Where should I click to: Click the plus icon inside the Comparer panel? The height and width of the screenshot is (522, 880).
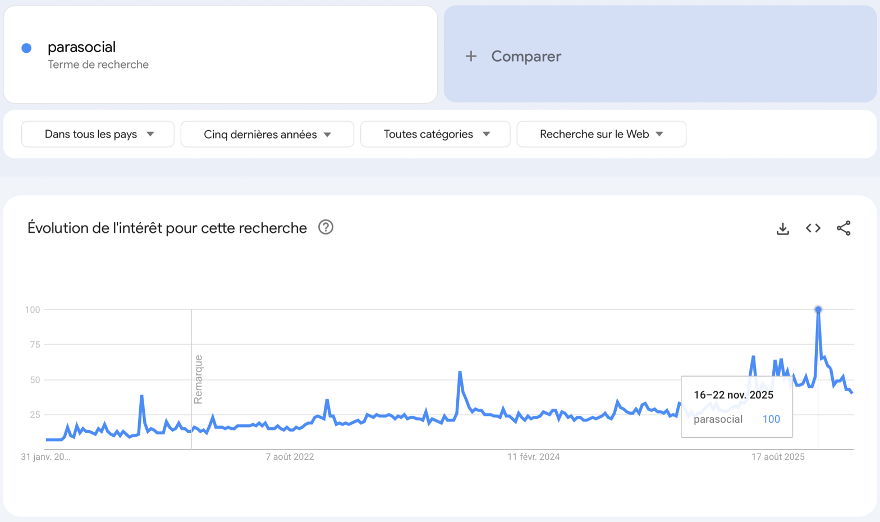click(470, 56)
